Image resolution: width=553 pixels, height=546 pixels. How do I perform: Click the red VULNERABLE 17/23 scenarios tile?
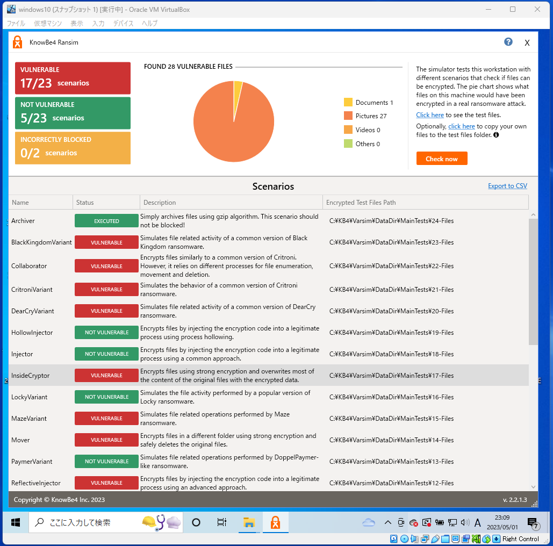[x=73, y=78]
